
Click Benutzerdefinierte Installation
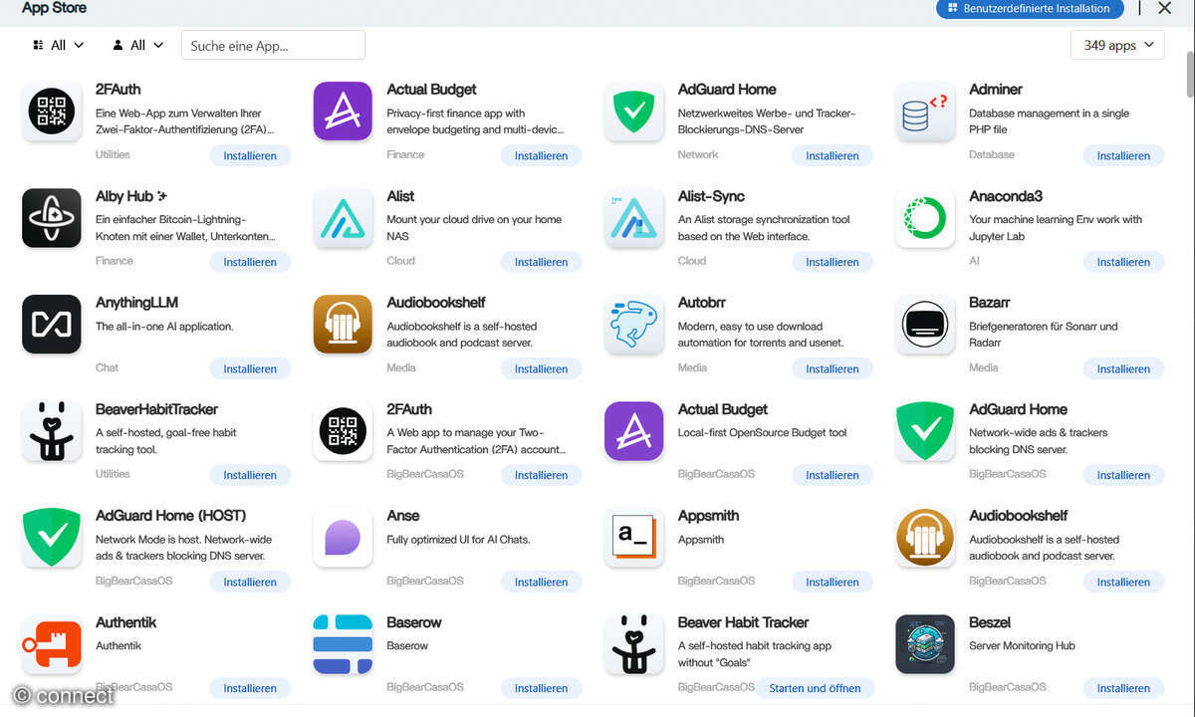1030,9
